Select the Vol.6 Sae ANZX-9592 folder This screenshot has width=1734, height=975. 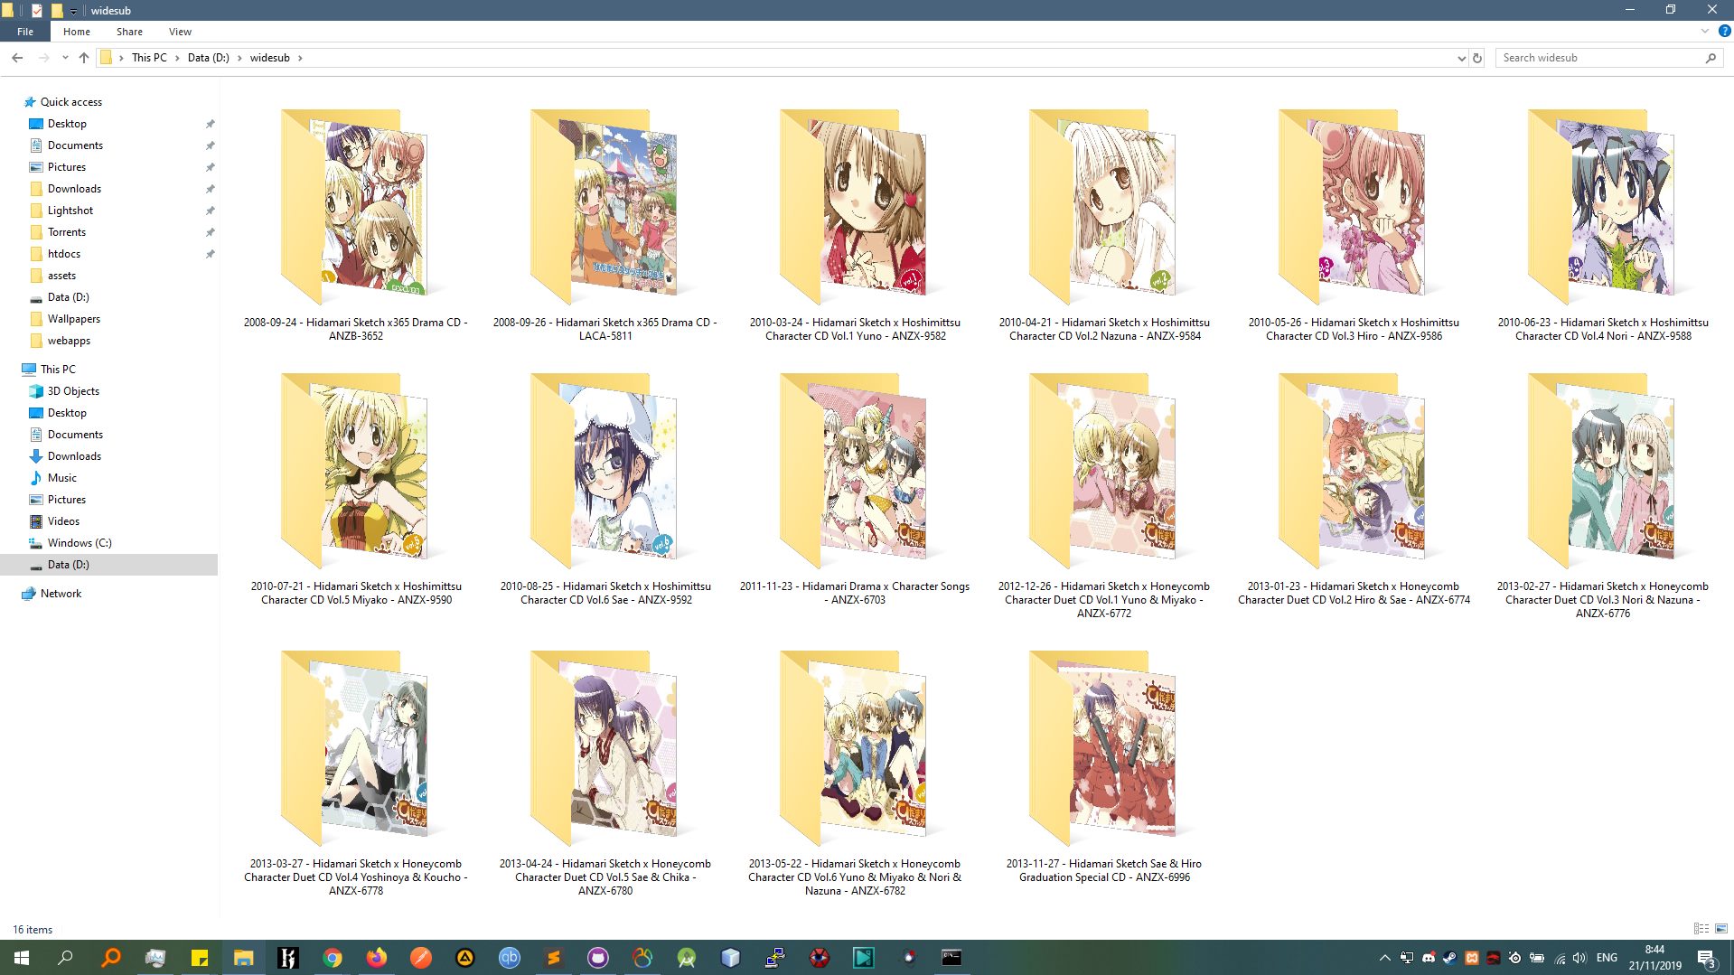[x=605, y=490]
